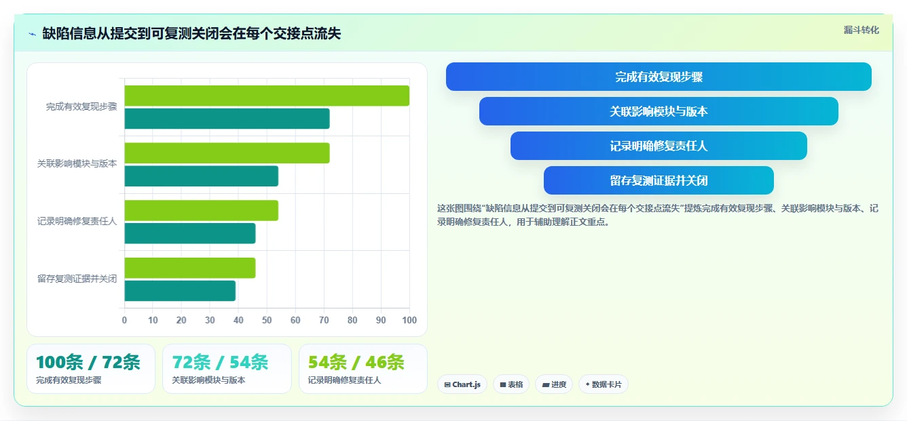This screenshot has height=421, width=907.
Task: Click the lightning icon beside the title
Action: coord(32,34)
